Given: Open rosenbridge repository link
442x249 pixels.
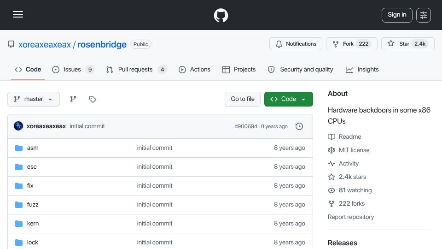Looking at the screenshot, I should click(102, 45).
